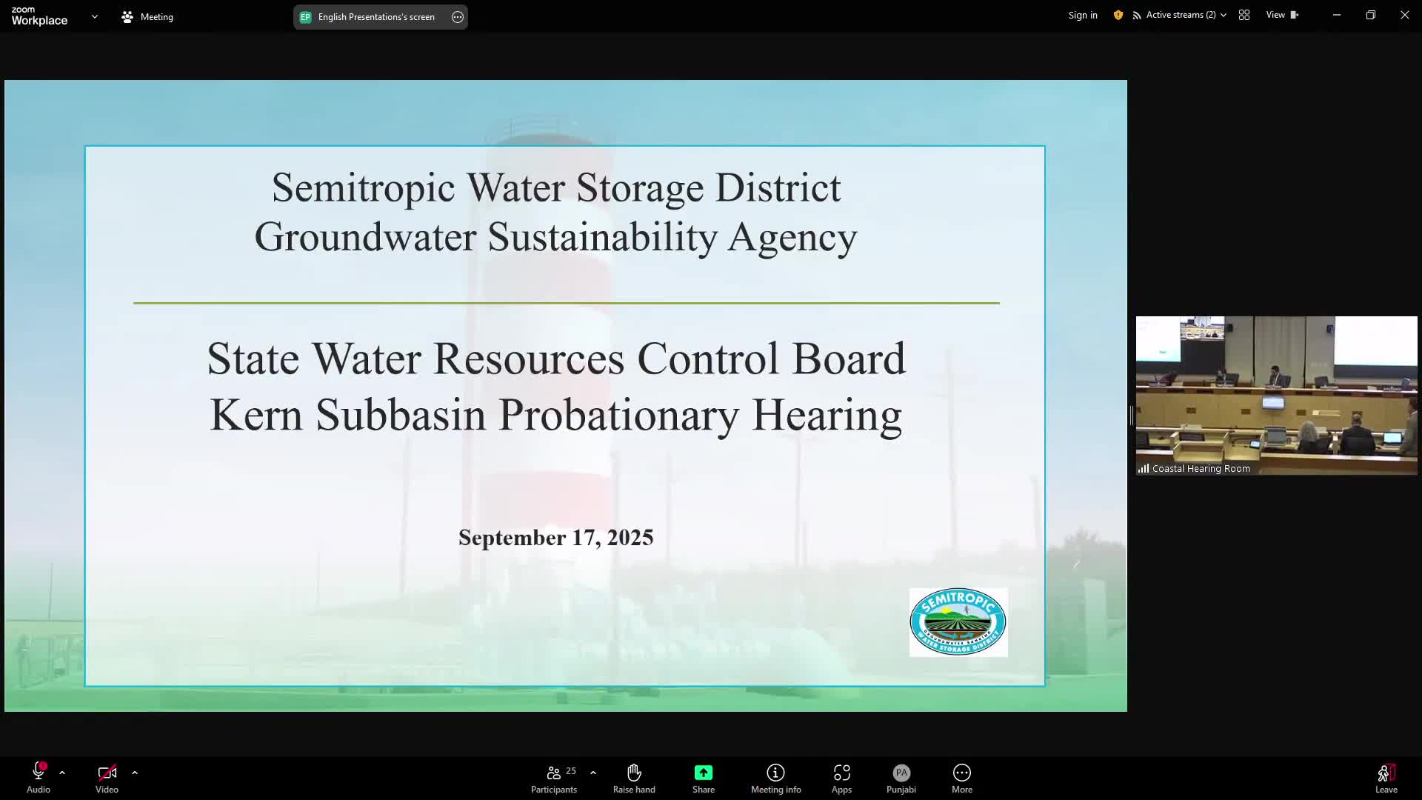Expand participants options arrow
1422x800 pixels.
point(593,773)
